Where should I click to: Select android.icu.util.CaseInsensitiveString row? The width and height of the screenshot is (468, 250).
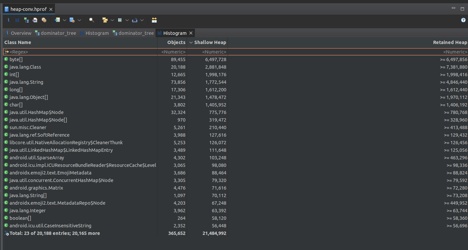coord(235,226)
